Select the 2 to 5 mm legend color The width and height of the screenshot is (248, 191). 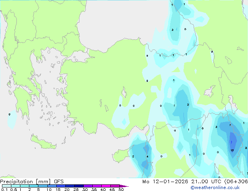coord(34,186)
